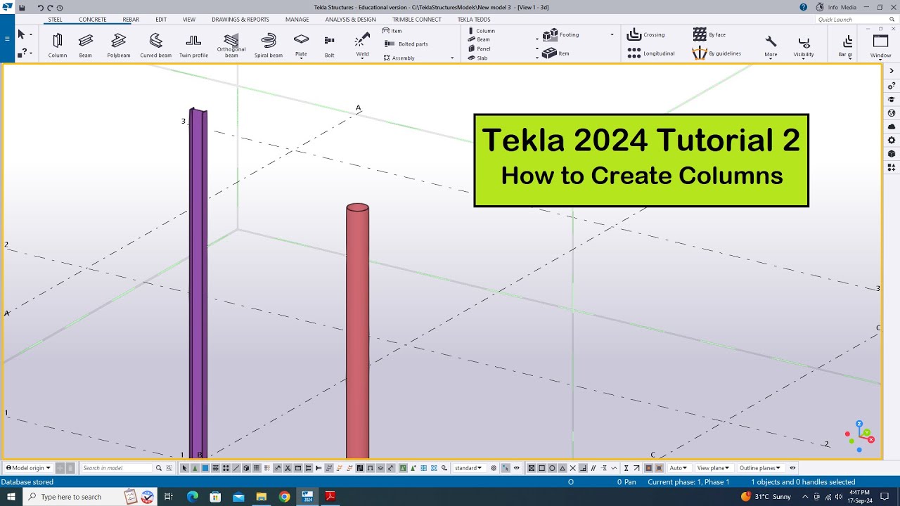Choose the Curved beam tool
The height and width of the screenshot is (506, 900).
point(155,45)
